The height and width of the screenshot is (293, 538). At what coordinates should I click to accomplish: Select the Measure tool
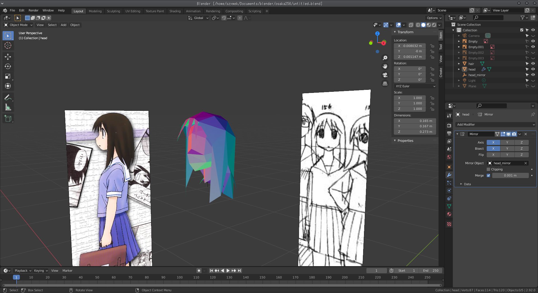(x=8, y=107)
